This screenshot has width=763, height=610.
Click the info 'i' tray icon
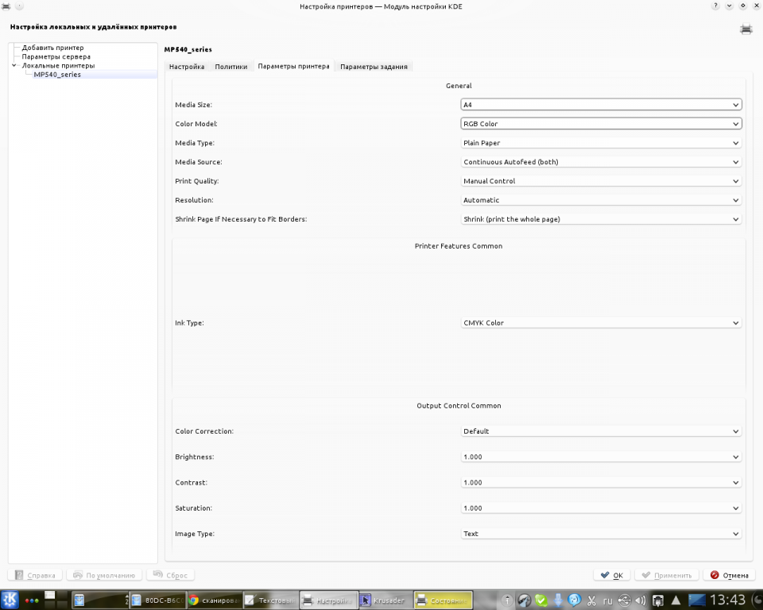coord(507,600)
